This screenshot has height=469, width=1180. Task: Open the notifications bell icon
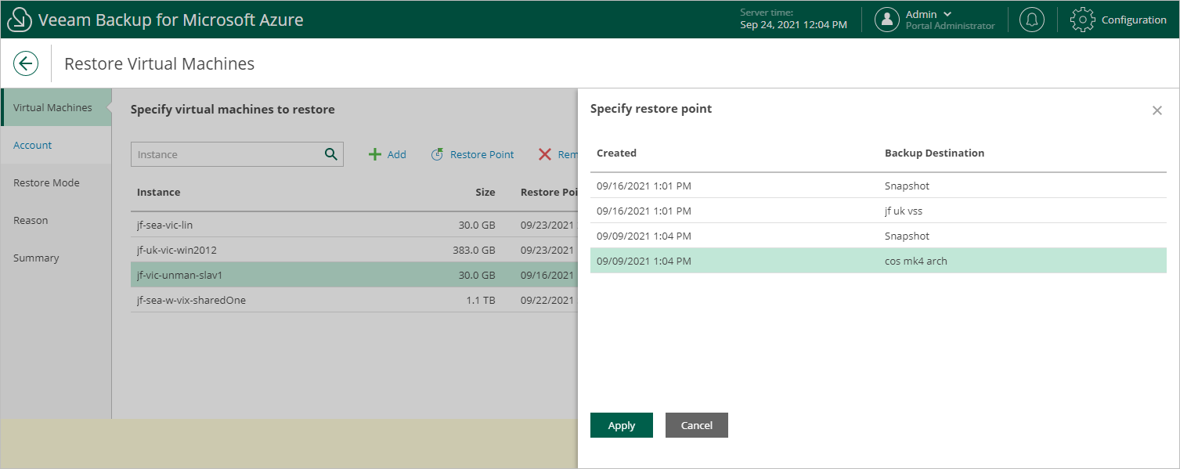coord(1032,20)
